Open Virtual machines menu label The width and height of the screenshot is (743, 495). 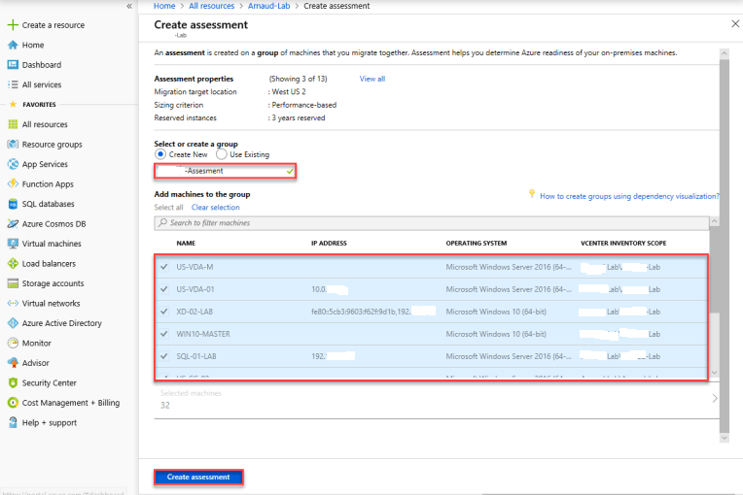coord(52,244)
